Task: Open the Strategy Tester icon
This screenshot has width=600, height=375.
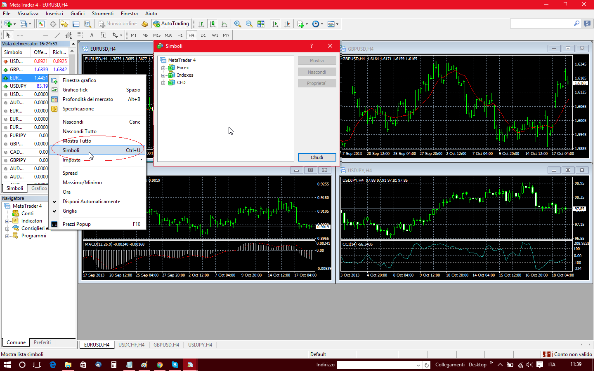Action: (87, 24)
